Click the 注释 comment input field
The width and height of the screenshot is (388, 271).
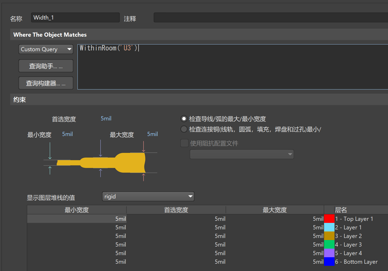pyautogui.click(x=270, y=18)
